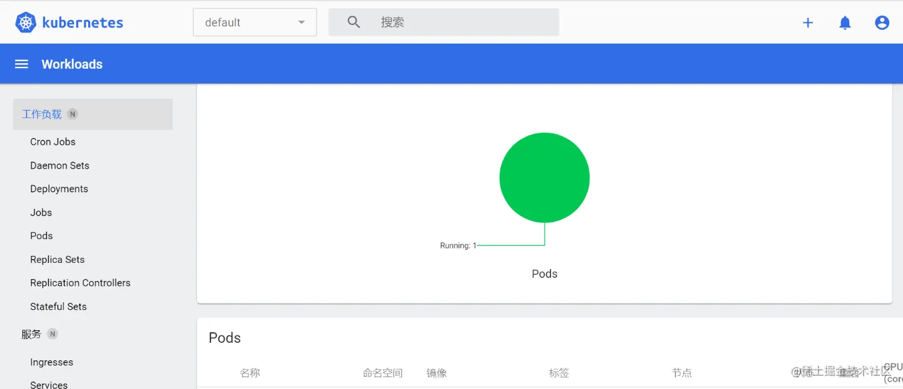The height and width of the screenshot is (389, 903).
Task: Click the Kubernetes logo icon
Action: [x=26, y=22]
